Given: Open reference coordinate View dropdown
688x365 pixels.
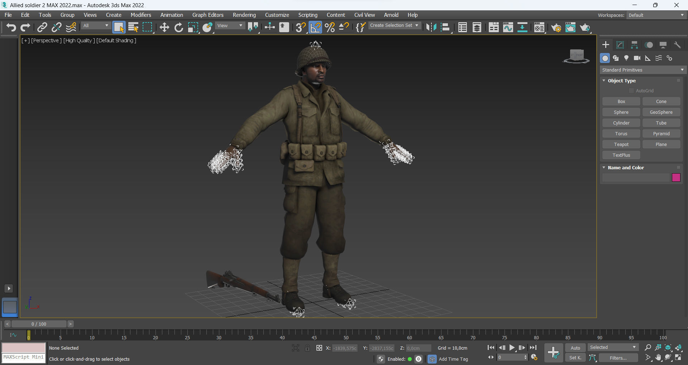Looking at the screenshot, I should 230,26.
